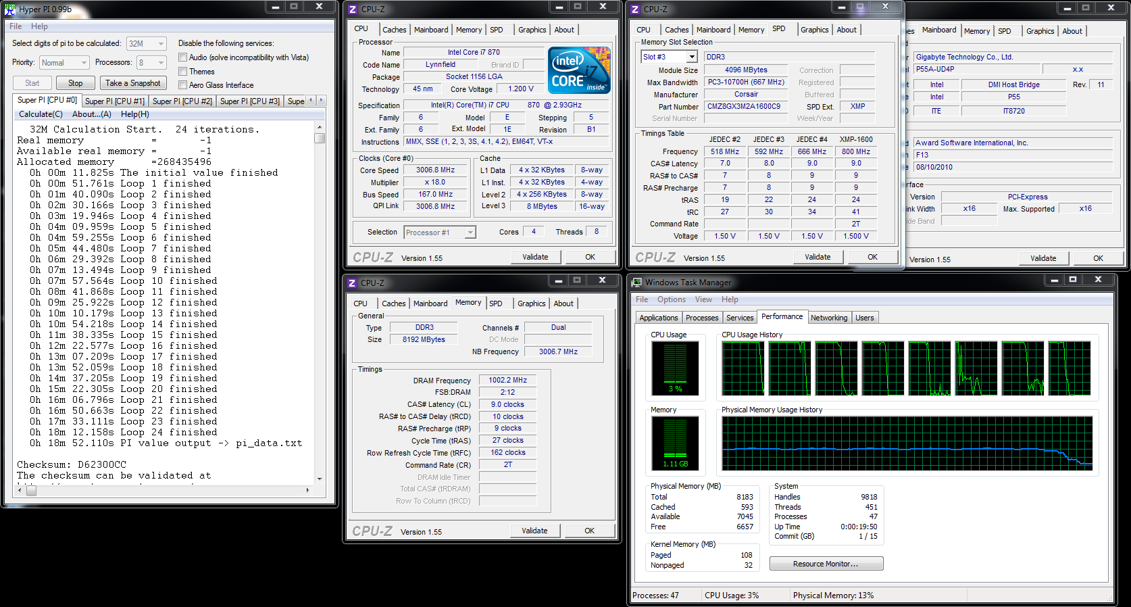The width and height of the screenshot is (1131, 607).
Task: Toggle Audio service checkbox
Action: pyautogui.click(x=182, y=57)
